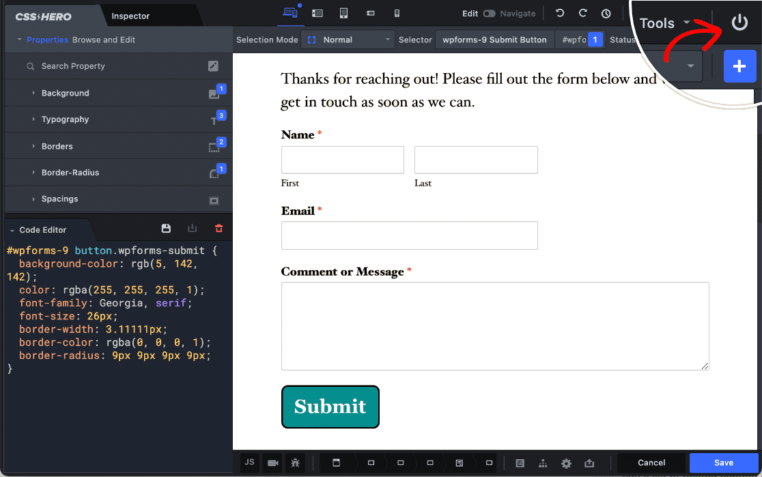The width and height of the screenshot is (762, 477).
Task: Click the #wpforms-9 selector text in code
Action: point(38,250)
